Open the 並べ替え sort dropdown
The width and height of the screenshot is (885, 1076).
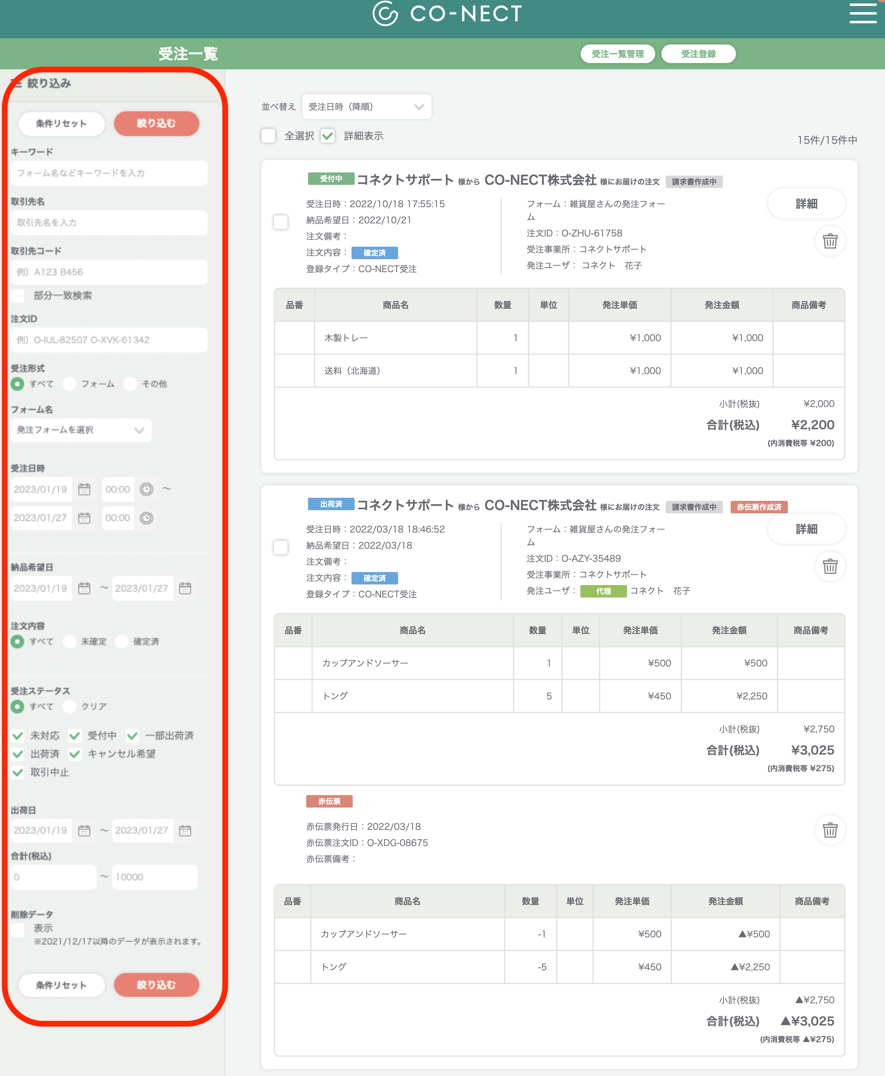366,107
